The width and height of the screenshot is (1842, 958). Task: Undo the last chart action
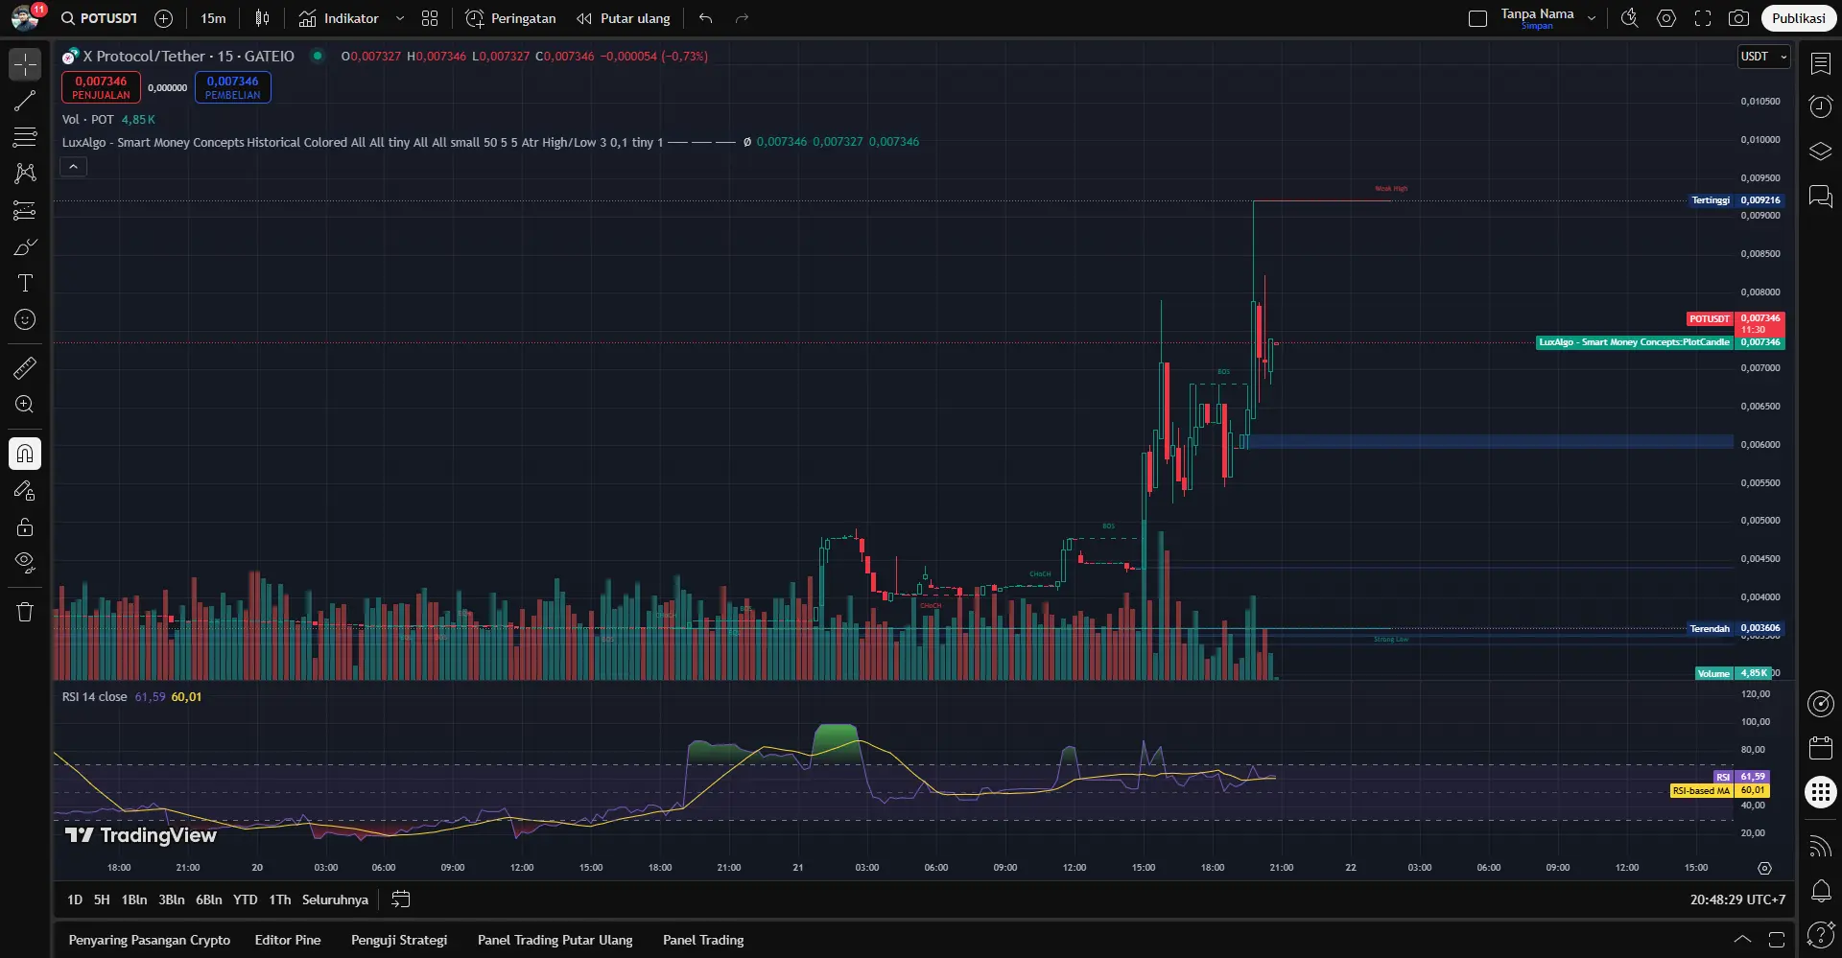click(706, 18)
